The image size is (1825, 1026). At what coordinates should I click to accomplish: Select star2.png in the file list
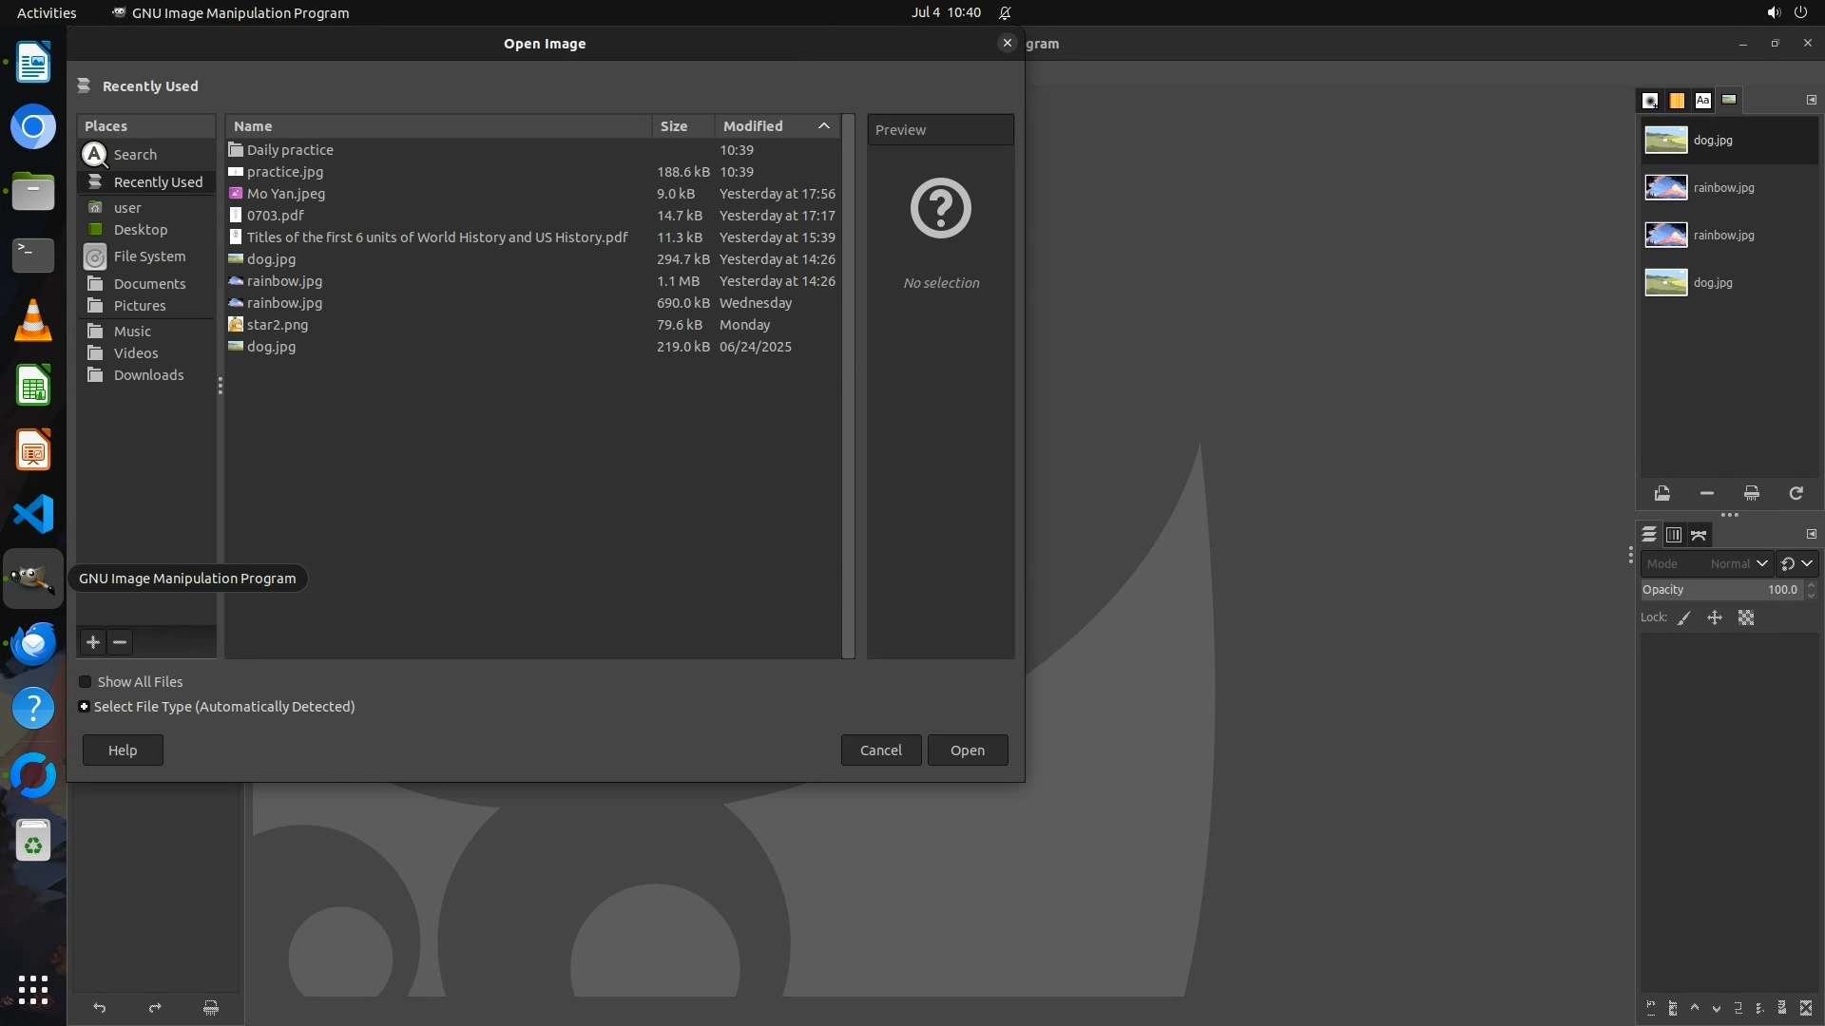[x=278, y=325]
